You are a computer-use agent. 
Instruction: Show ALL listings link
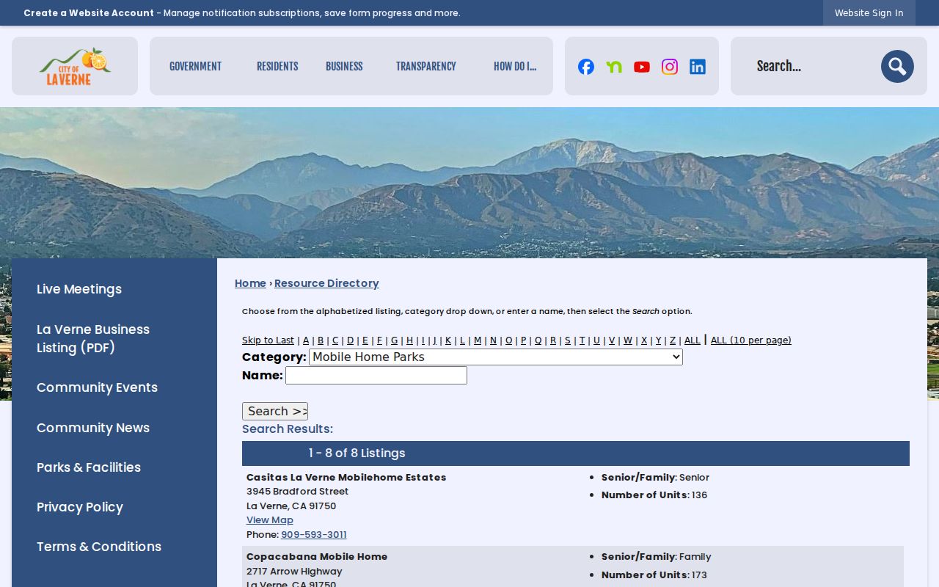pyautogui.click(x=692, y=340)
